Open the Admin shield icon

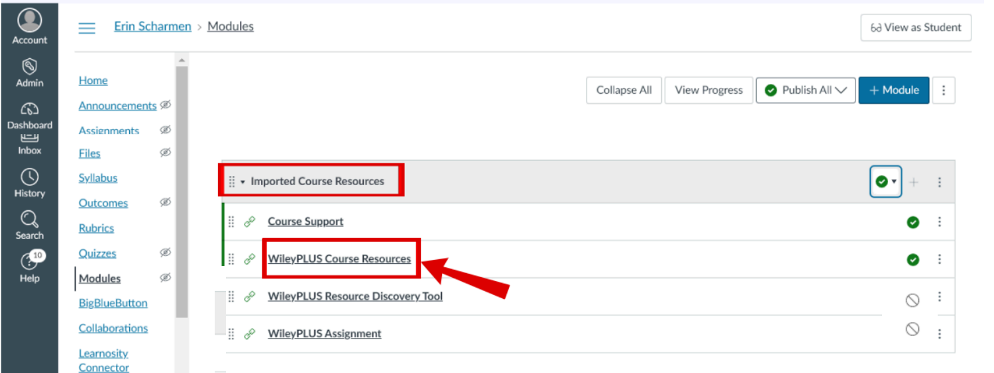click(29, 66)
